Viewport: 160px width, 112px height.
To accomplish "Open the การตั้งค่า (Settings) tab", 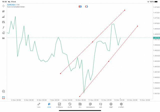I will (x=121, y=105).
